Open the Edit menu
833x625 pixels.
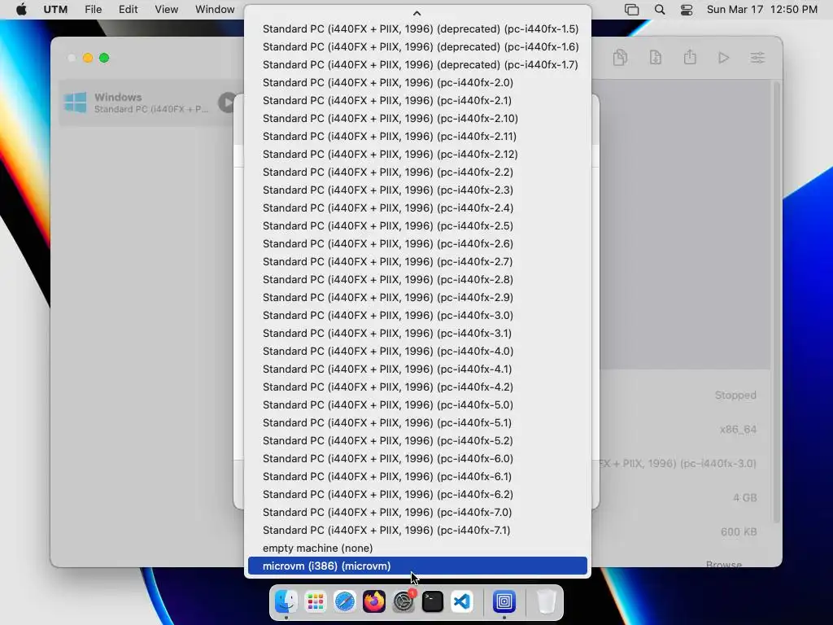(x=128, y=10)
